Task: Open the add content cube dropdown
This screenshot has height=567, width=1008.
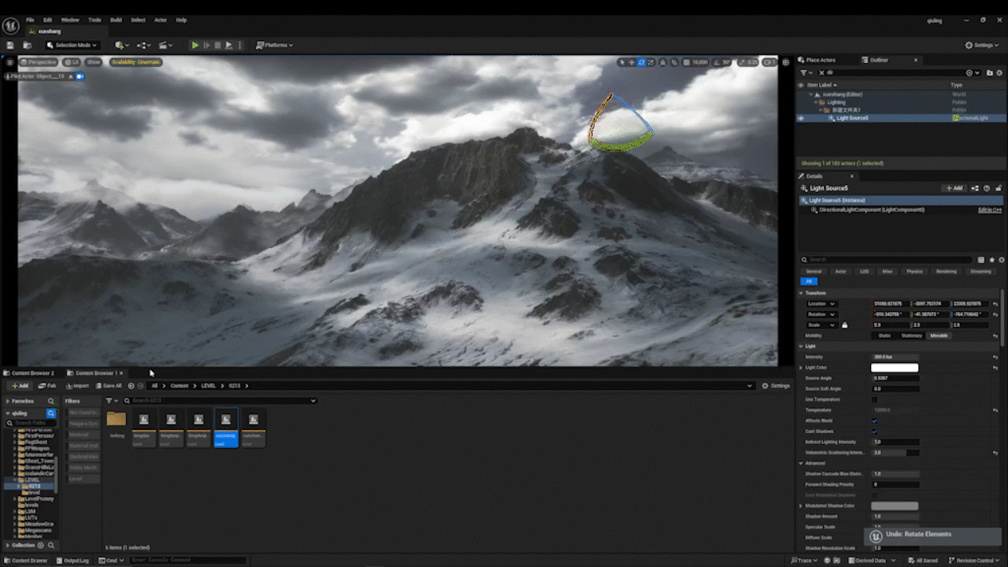Action: 122,45
